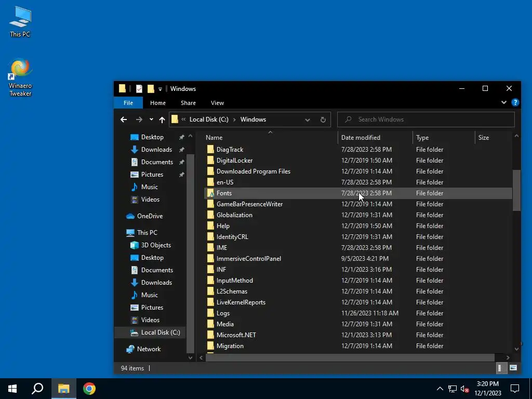Expand the hidden breadcrumb chevrons in address bar
The width and height of the screenshot is (532, 399).
183,119
